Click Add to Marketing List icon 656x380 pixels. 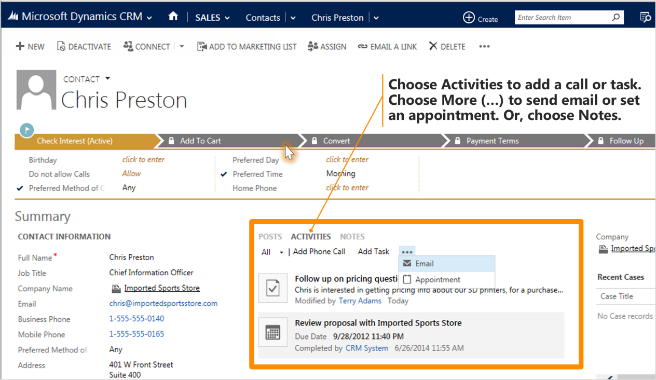tap(202, 47)
